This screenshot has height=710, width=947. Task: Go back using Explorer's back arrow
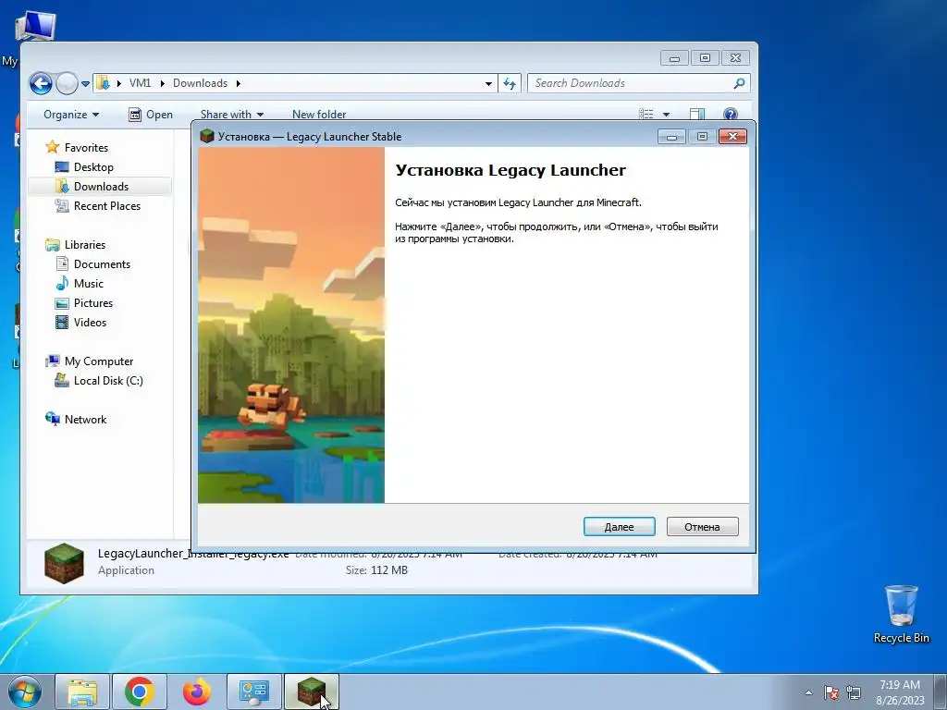[41, 83]
